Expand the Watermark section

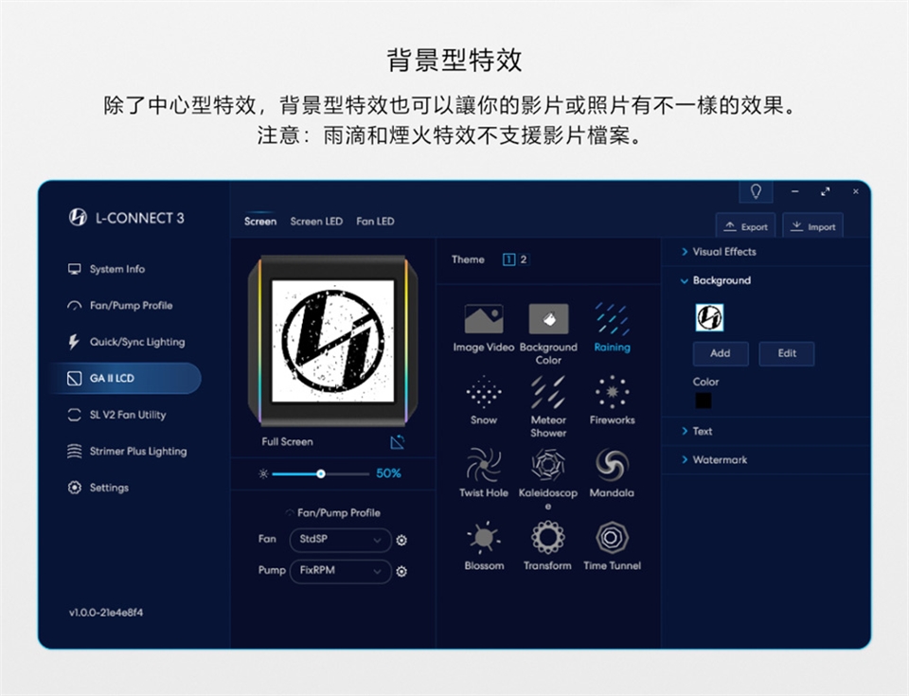720,460
